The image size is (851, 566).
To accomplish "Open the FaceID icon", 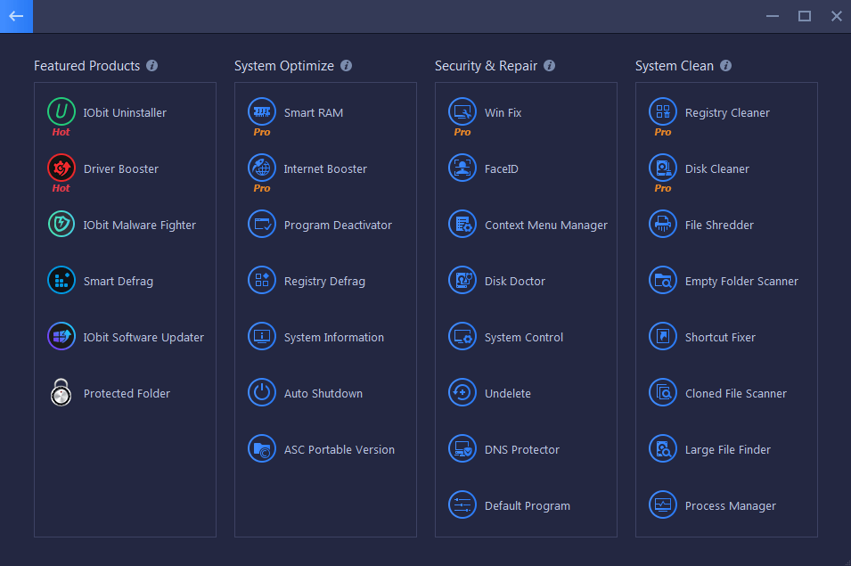I will (x=462, y=168).
